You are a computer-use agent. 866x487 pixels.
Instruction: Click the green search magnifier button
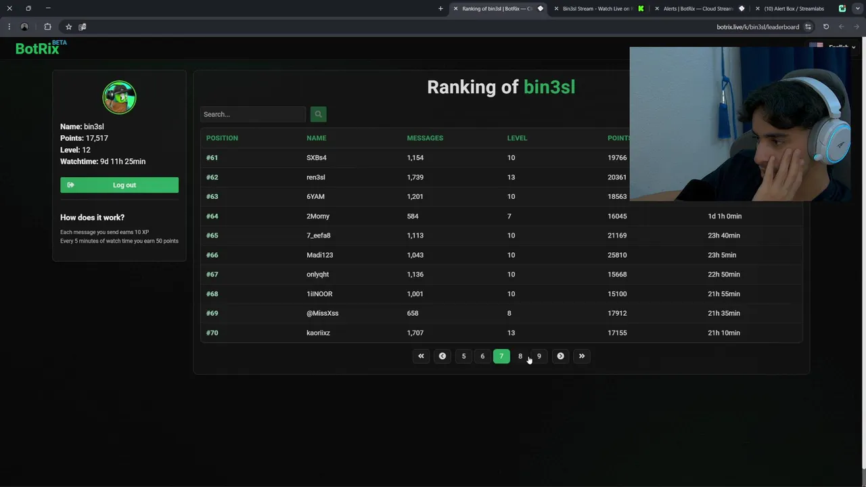point(318,114)
